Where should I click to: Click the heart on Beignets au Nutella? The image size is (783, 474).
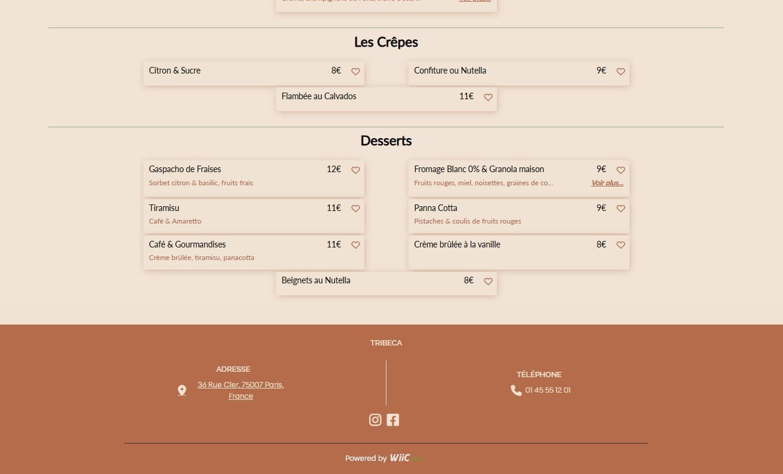point(488,281)
